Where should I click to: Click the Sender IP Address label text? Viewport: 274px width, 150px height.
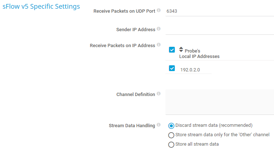coord(136,29)
